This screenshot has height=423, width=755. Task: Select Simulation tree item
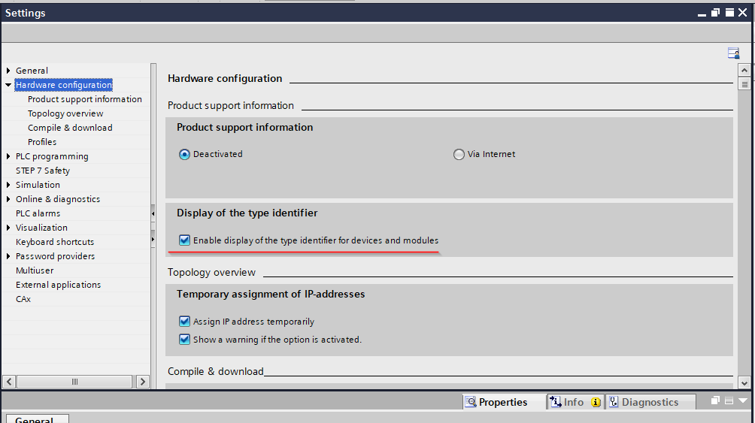(38, 185)
